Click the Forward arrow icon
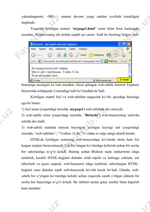The width and height of the screenshot is (150, 212). [x=50, y=55]
